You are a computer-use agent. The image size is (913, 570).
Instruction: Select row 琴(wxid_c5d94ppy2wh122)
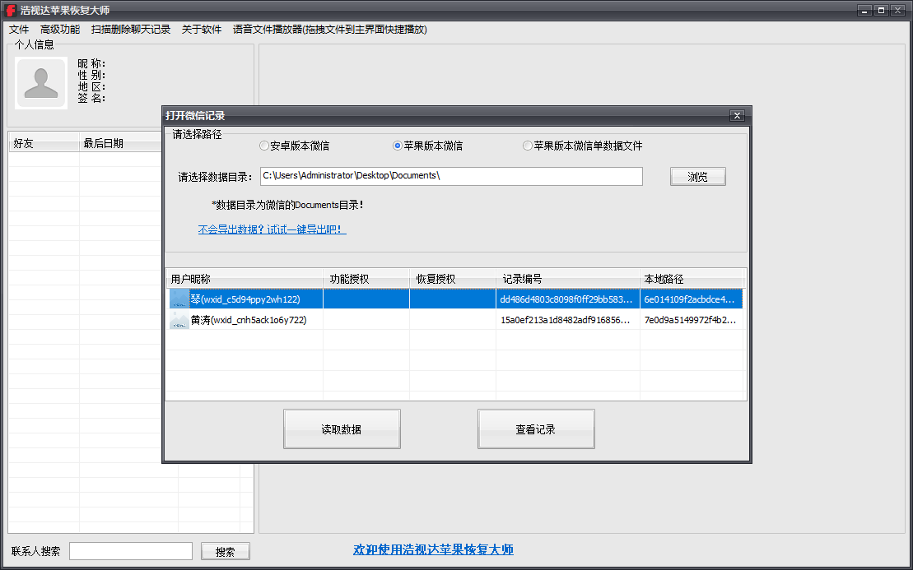(454, 299)
